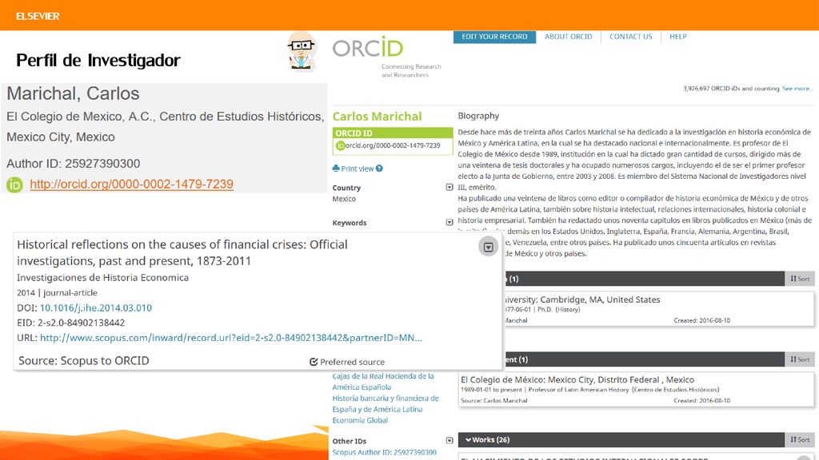Click the EID: 2-s2.0-84902138442 text
The width and height of the screenshot is (819, 460).
coord(70,323)
